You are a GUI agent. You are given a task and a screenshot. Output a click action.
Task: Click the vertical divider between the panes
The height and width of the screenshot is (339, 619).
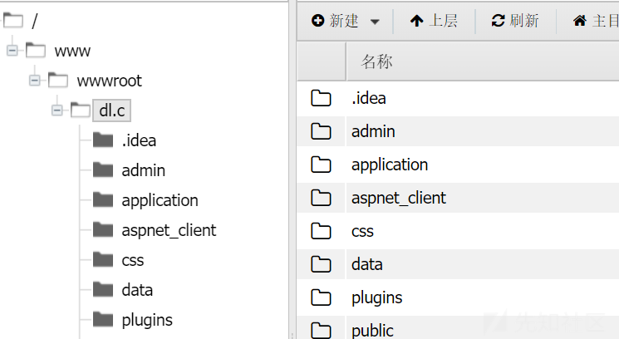pyautogui.click(x=292, y=169)
